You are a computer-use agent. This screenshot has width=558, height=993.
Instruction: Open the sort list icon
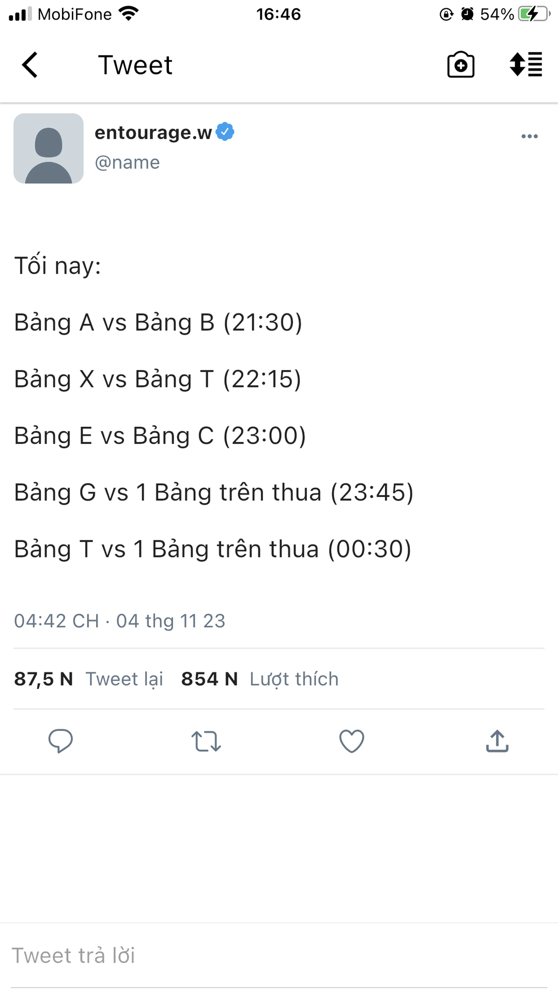click(525, 65)
